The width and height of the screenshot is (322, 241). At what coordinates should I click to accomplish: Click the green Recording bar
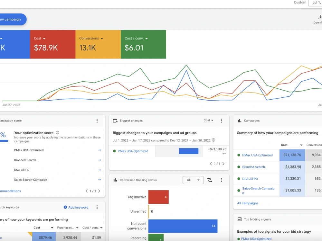click(x=156, y=237)
